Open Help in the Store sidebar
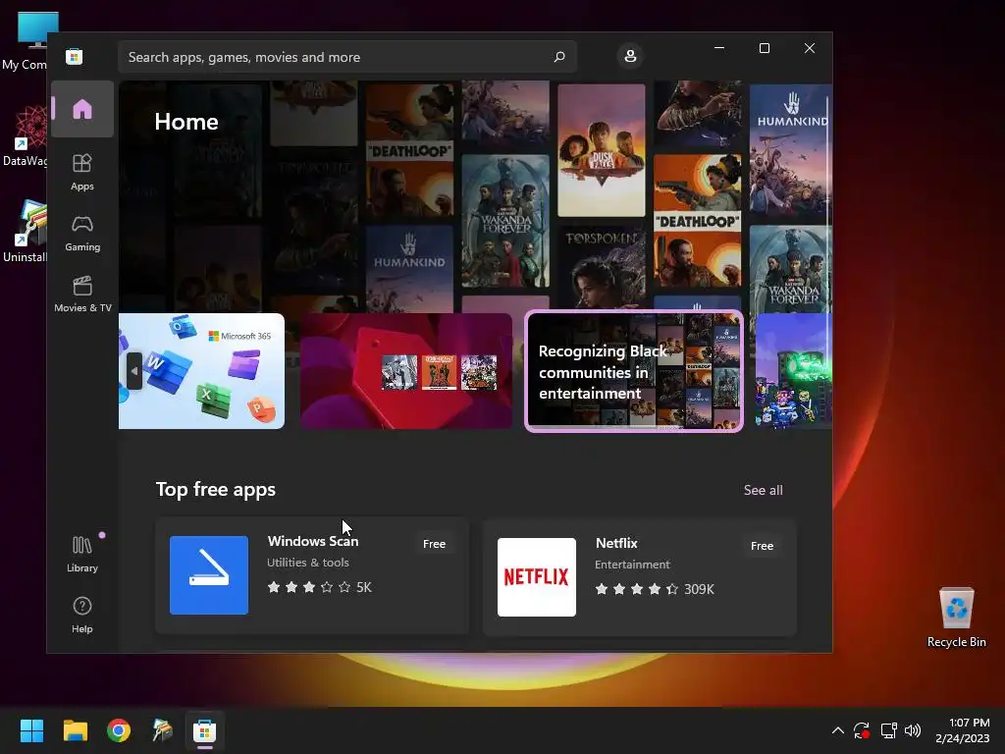 click(x=82, y=616)
